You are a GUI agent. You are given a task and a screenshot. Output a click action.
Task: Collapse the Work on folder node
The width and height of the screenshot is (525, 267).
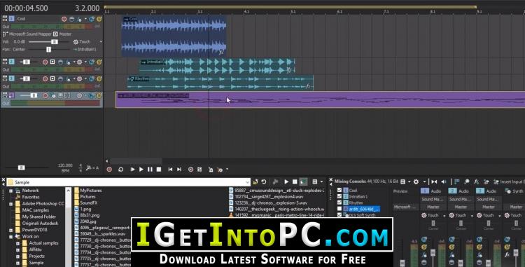pyautogui.click(x=10, y=236)
